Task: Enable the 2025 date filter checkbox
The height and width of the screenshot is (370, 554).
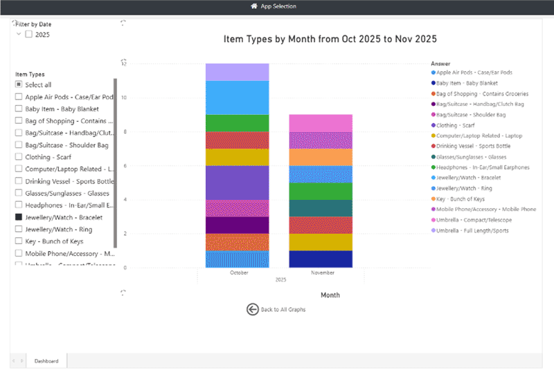Action: pyautogui.click(x=28, y=34)
